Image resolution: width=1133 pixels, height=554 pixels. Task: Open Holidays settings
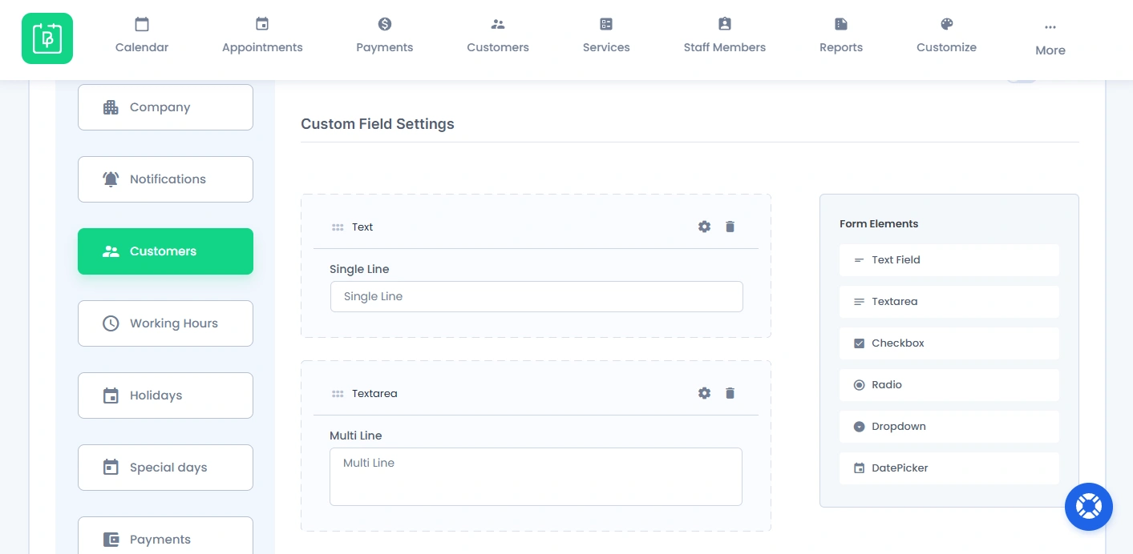[165, 395]
